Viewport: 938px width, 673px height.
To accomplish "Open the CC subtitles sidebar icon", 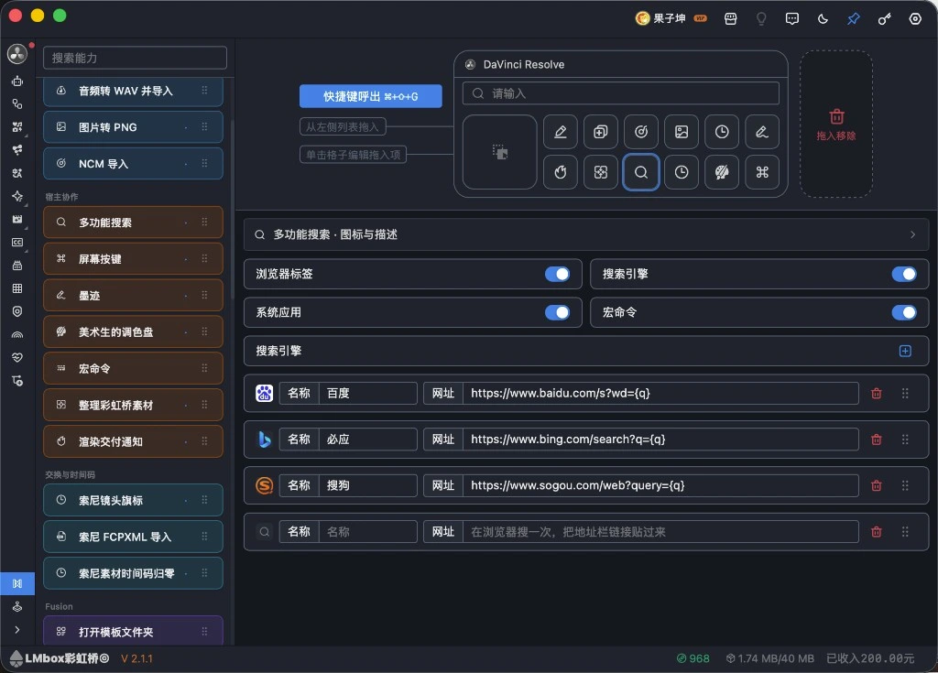I will [17, 243].
